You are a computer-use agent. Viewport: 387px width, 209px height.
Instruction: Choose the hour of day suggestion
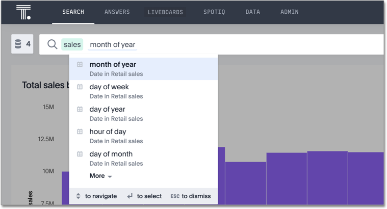coord(108,132)
